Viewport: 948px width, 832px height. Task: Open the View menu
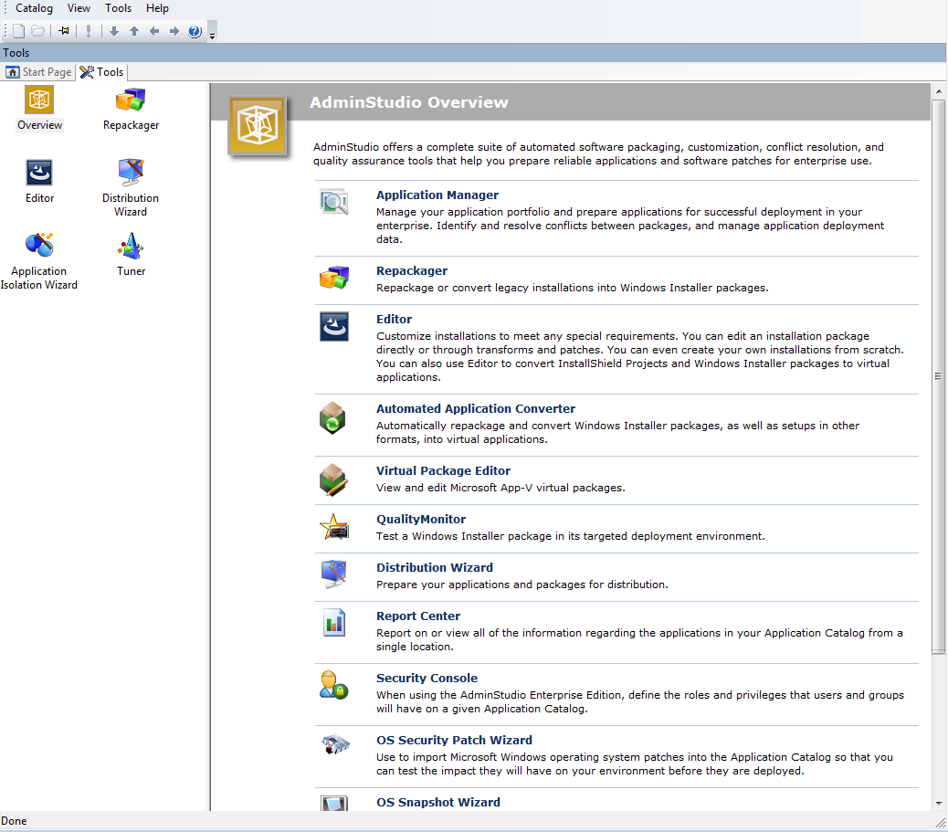click(79, 8)
